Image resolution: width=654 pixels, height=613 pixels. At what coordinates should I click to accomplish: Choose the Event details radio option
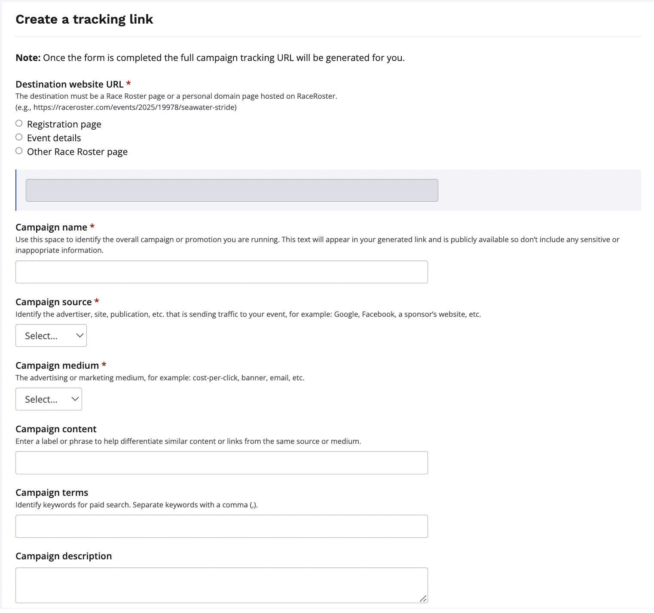click(19, 137)
